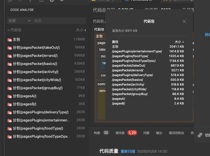Open the 构建 tab
210x156 pixels.
[x=97, y=133]
